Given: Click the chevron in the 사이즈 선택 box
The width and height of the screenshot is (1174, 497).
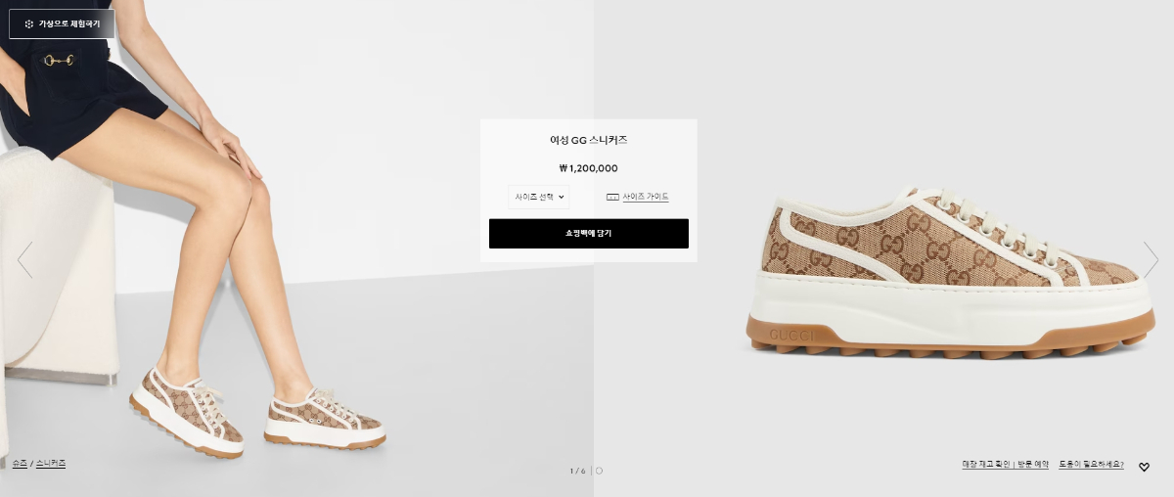Looking at the screenshot, I should coord(561,197).
